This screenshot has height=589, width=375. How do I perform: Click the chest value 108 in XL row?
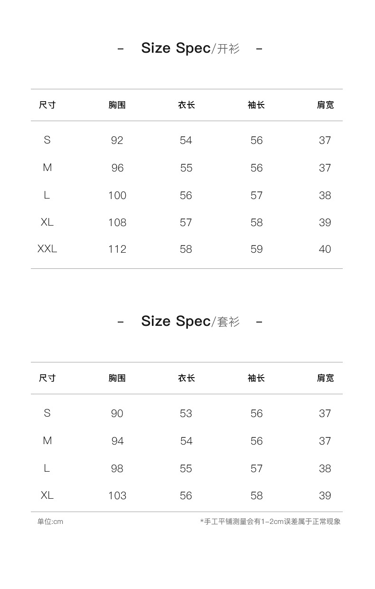(x=117, y=222)
